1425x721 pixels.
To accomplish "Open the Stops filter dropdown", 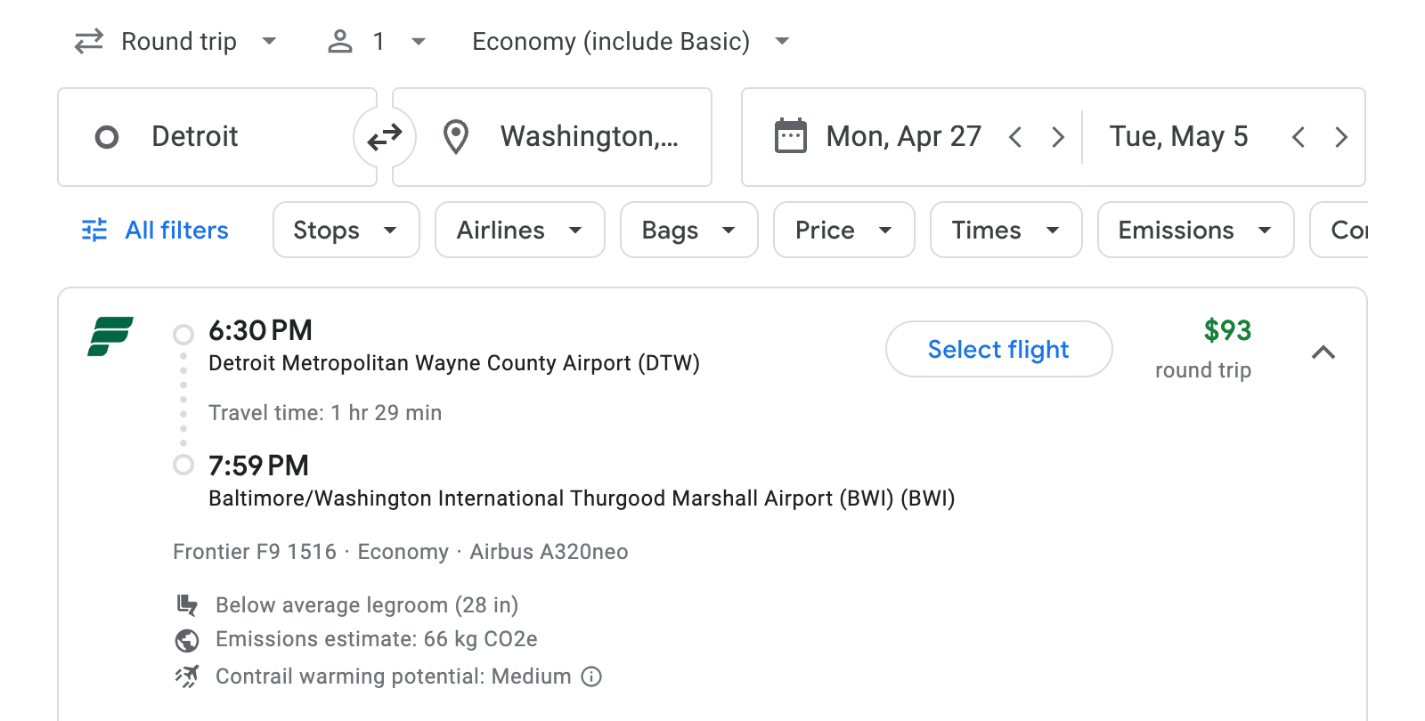I will tap(346, 230).
